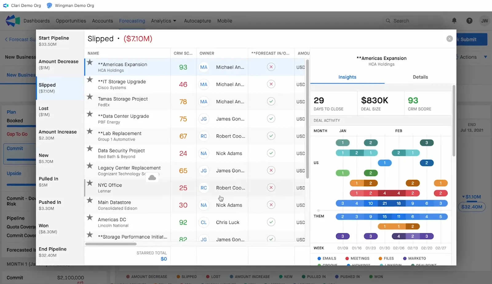Toggle forecast in/out for Main Datastore
Image resolution: width=492 pixels, height=284 pixels.
271,205
